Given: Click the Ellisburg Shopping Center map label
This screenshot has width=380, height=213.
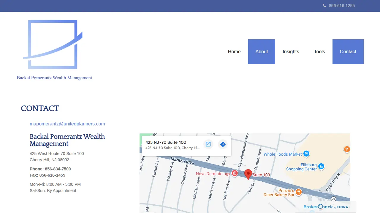Looking at the screenshot, I should tap(301, 167).
